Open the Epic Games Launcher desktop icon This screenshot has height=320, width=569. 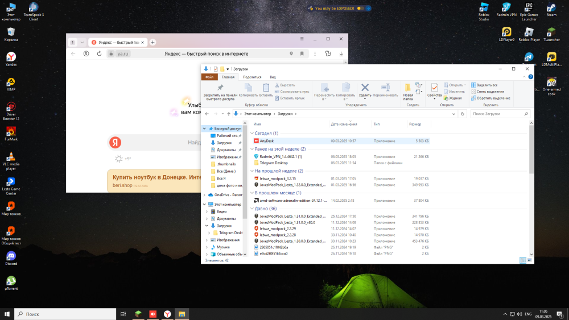[x=529, y=11]
